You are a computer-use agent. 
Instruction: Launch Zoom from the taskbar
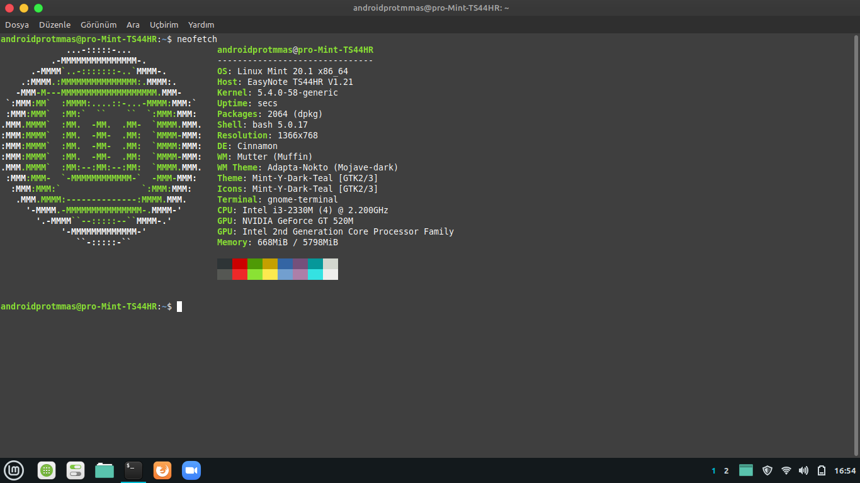click(x=191, y=470)
